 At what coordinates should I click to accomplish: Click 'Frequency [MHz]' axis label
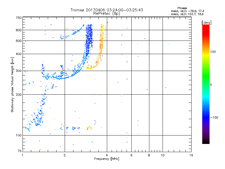(107, 159)
